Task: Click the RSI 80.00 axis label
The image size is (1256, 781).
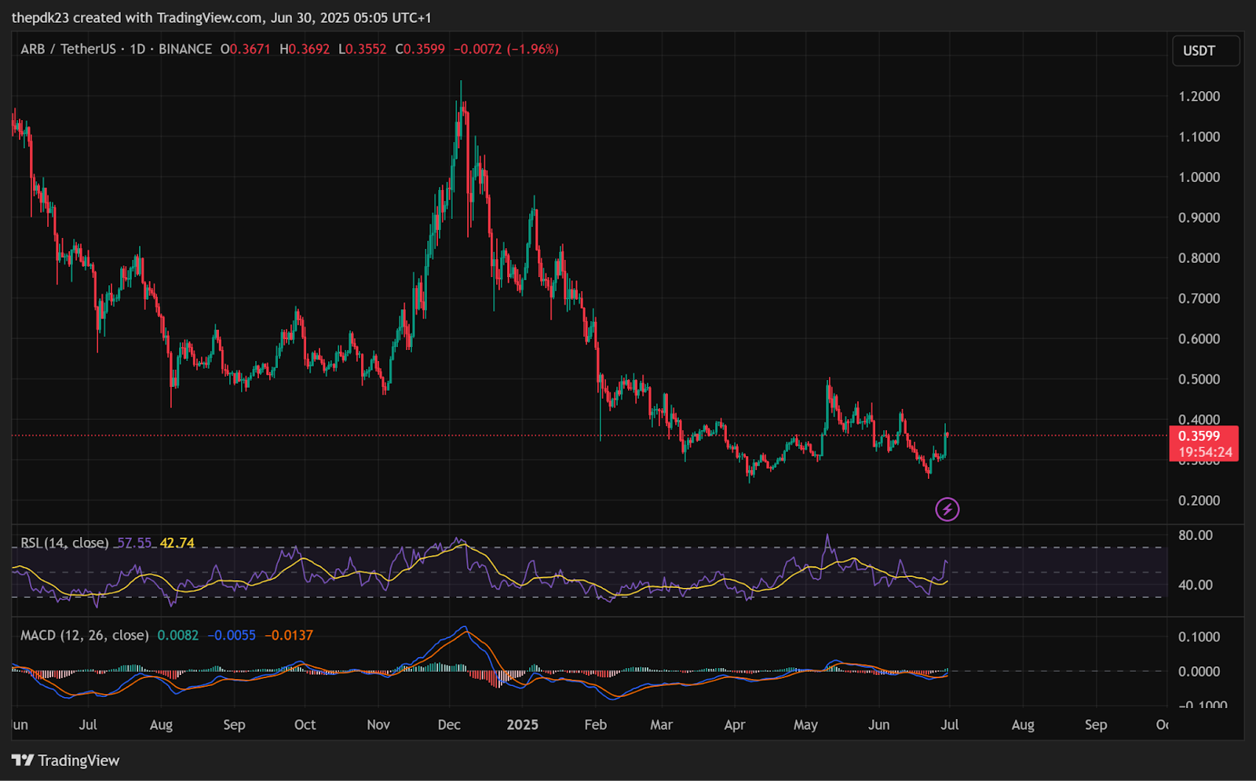Action: [x=1196, y=535]
